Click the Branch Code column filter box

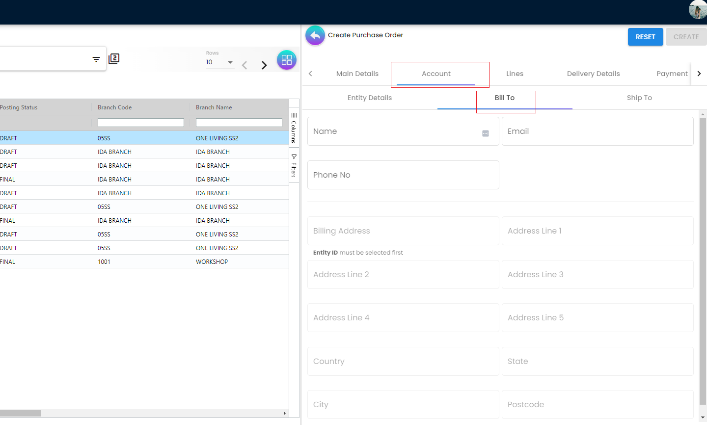tap(140, 123)
